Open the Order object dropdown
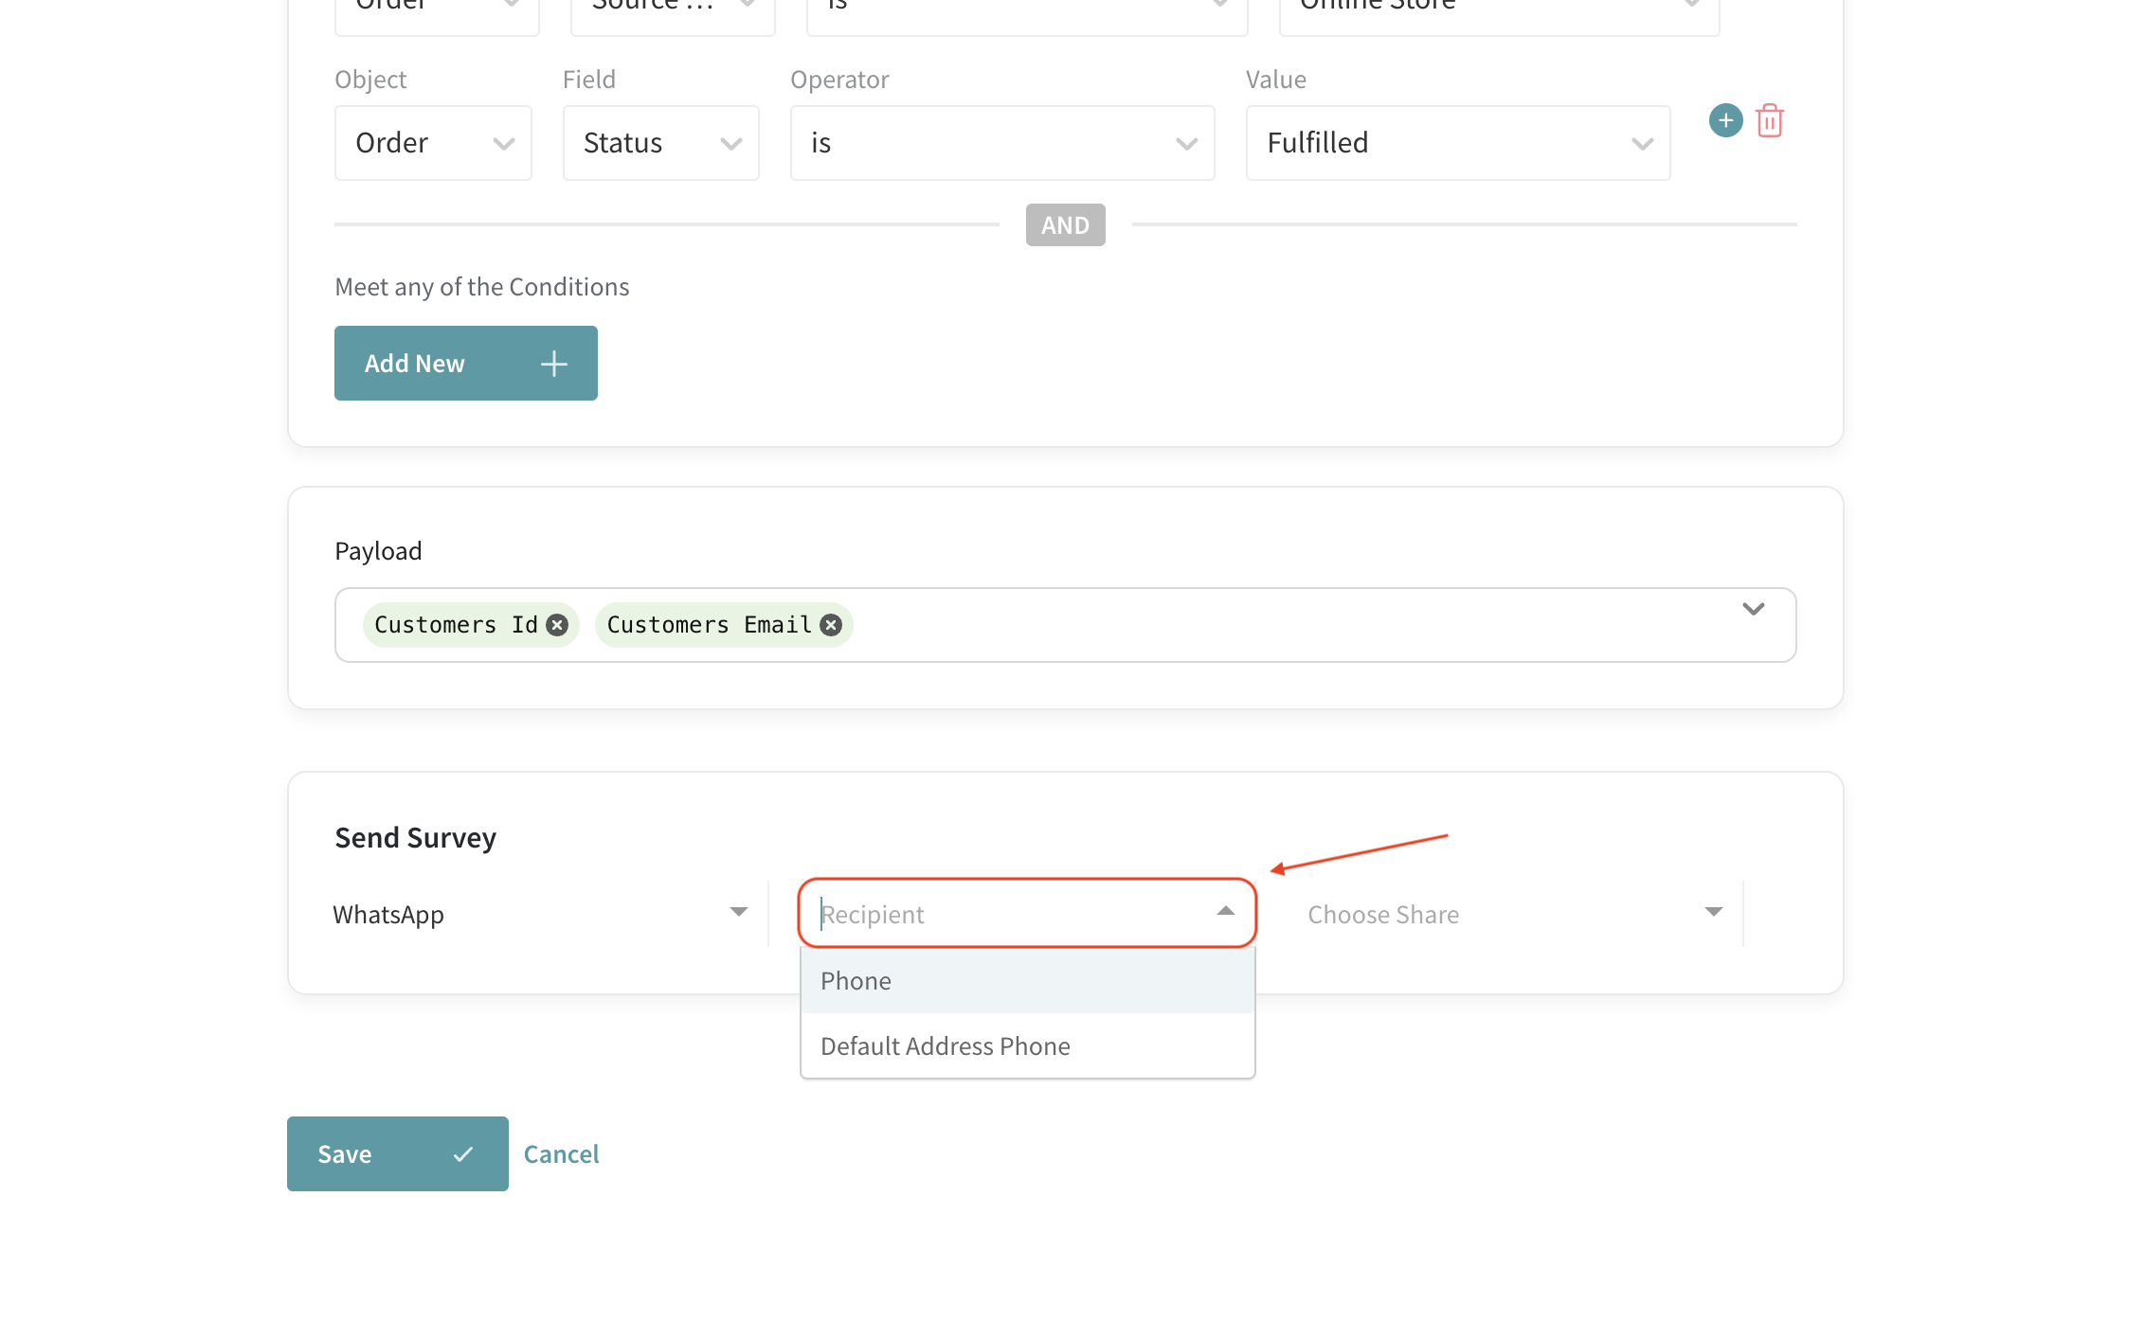This screenshot has width=2145, height=1339. click(433, 143)
